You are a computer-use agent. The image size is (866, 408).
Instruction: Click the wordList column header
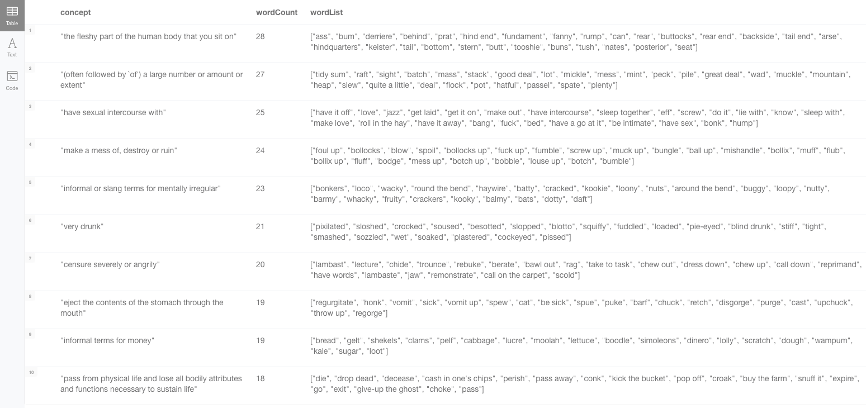326,12
